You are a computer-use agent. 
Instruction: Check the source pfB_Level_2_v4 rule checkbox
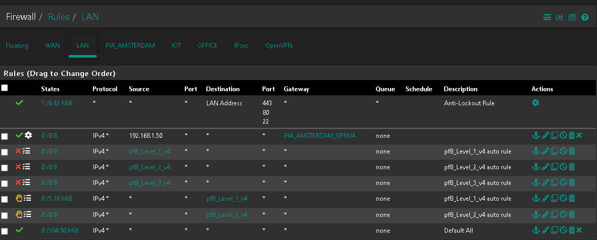pos(5,168)
